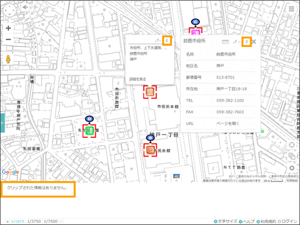This screenshot has width=300, height=225.
Task: Zoom in with the plus button
Action: [x=9, y=28]
